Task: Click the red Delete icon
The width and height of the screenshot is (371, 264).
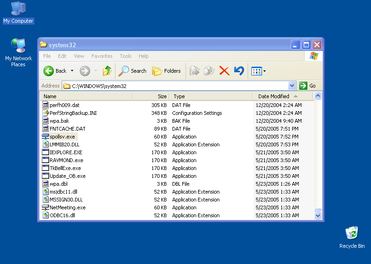Action: pyautogui.click(x=224, y=71)
